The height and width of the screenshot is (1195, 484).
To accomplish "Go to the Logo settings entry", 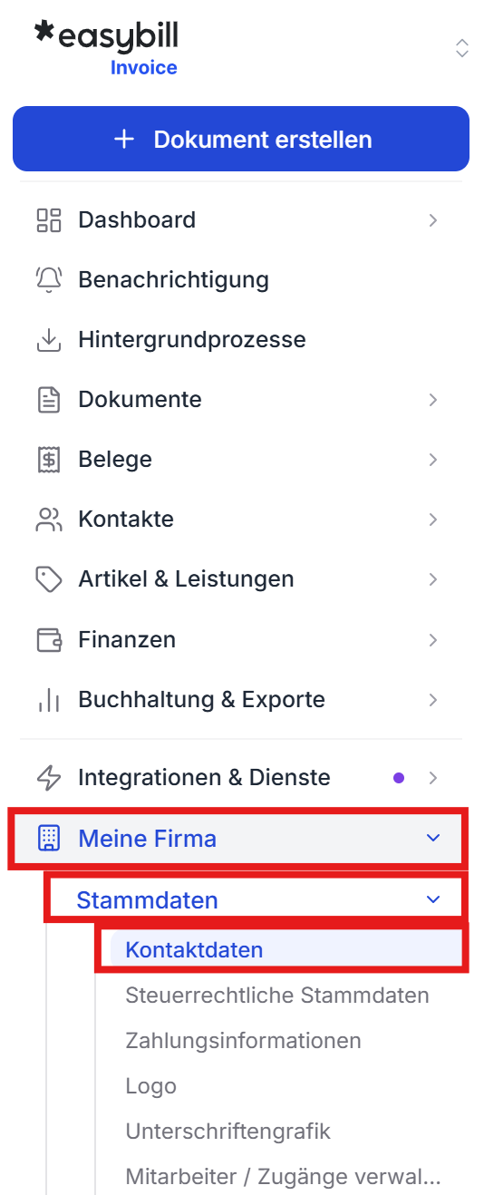I will click(x=150, y=1086).
